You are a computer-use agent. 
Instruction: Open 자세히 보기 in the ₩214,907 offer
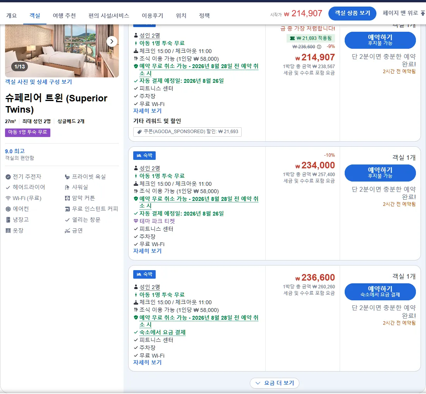point(147,111)
